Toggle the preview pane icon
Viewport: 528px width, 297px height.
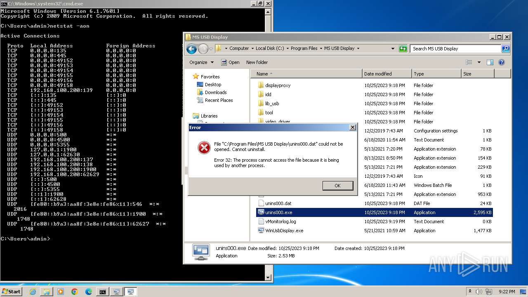(x=490, y=62)
